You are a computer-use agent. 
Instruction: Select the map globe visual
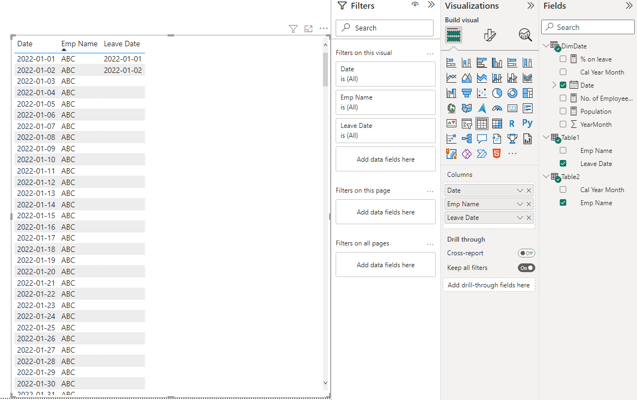pos(451,108)
